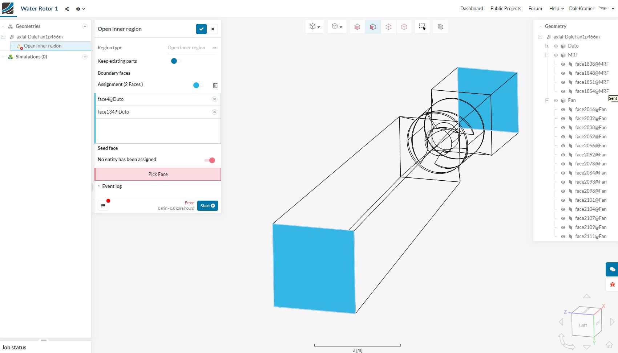Image resolution: width=618 pixels, height=353 pixels.
Task: Open the Region type dropdown
Action: [192, 48]
